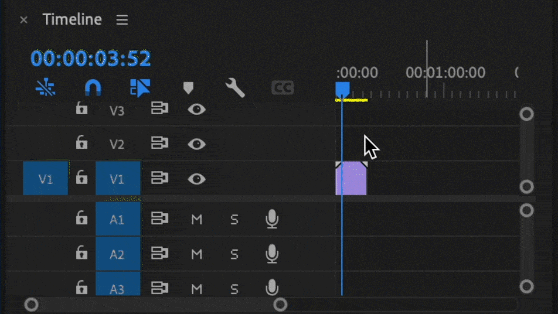This screenshot has width=558, height=314.
Task: Enable voice-over record on track A1
Action: (272, 219)
